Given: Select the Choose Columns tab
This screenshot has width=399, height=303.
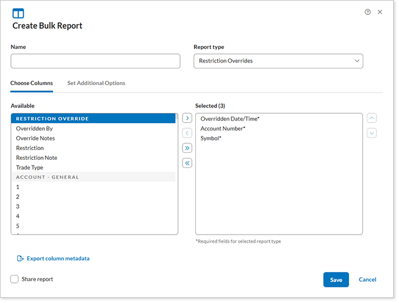Looking at the screenshot, I should point(32,83).
